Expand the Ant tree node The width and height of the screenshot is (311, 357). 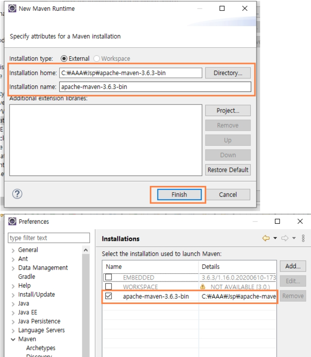[x=13, y=259]
